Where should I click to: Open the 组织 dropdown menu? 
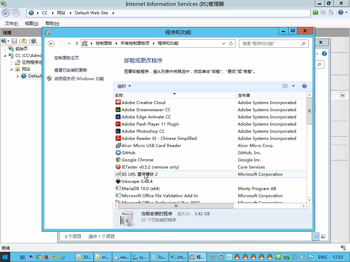[x=124, y=86]
